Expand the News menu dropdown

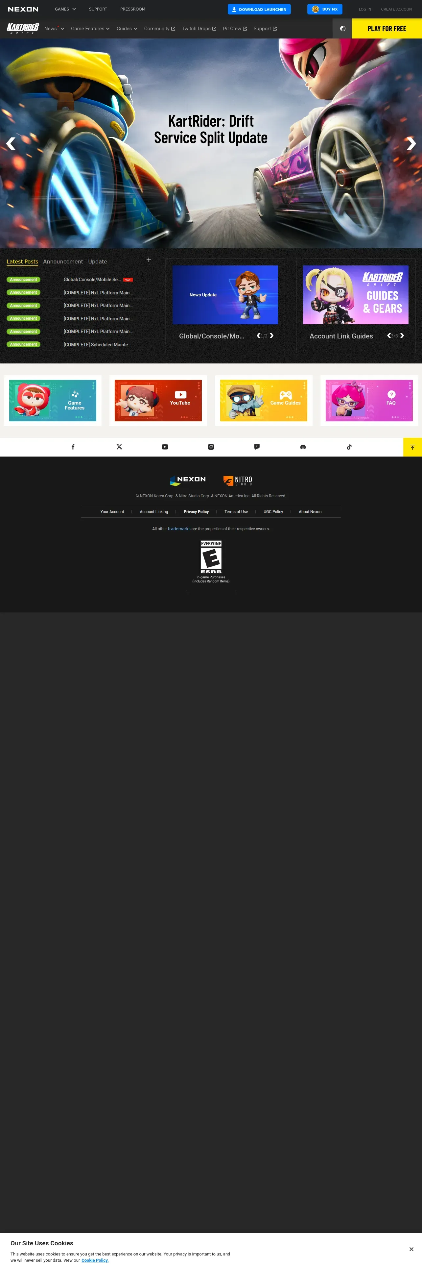click(54, 29)
